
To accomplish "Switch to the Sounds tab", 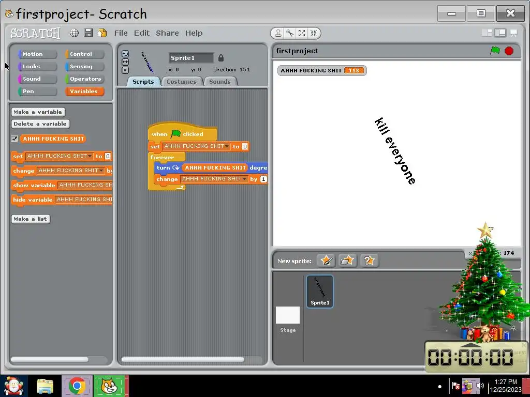I will point(219,82).
